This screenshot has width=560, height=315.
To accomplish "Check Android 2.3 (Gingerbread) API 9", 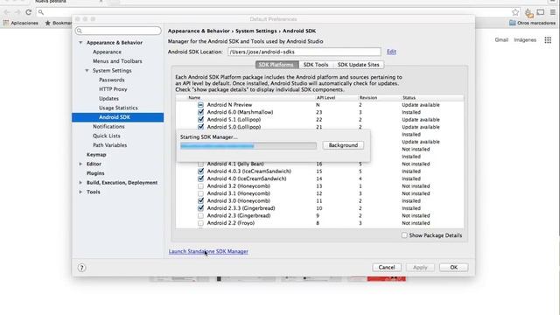I will point(200,216).
